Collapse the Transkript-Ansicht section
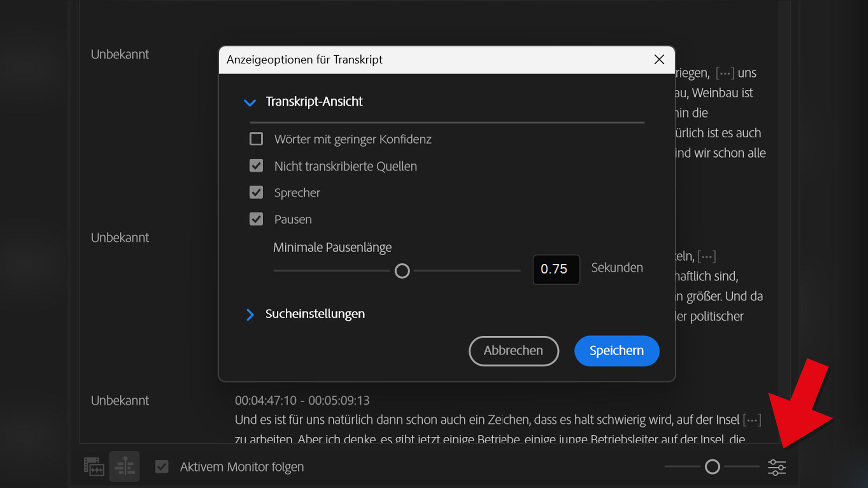The image size is (868, 488). click(250, 102)
